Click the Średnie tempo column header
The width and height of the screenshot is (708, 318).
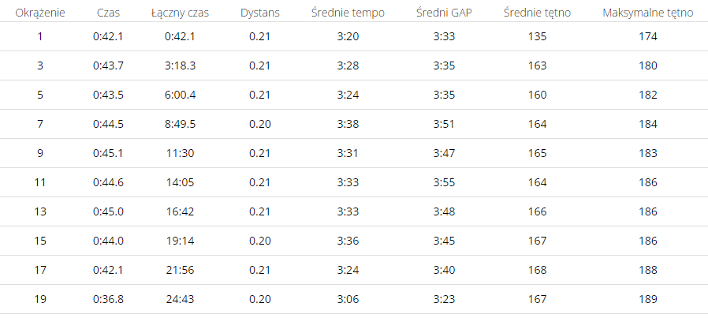pyautogui.click(x=348, y=13)
